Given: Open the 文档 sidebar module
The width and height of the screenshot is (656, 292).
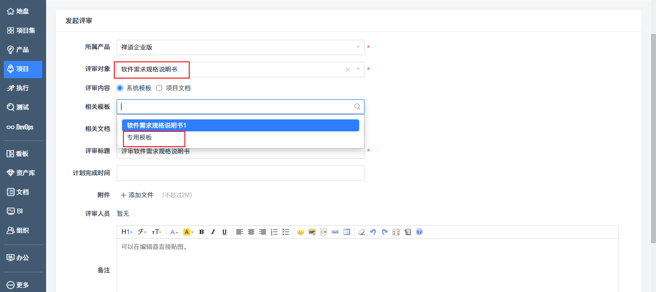Looking at the screenshot, I should coord(23,192).
